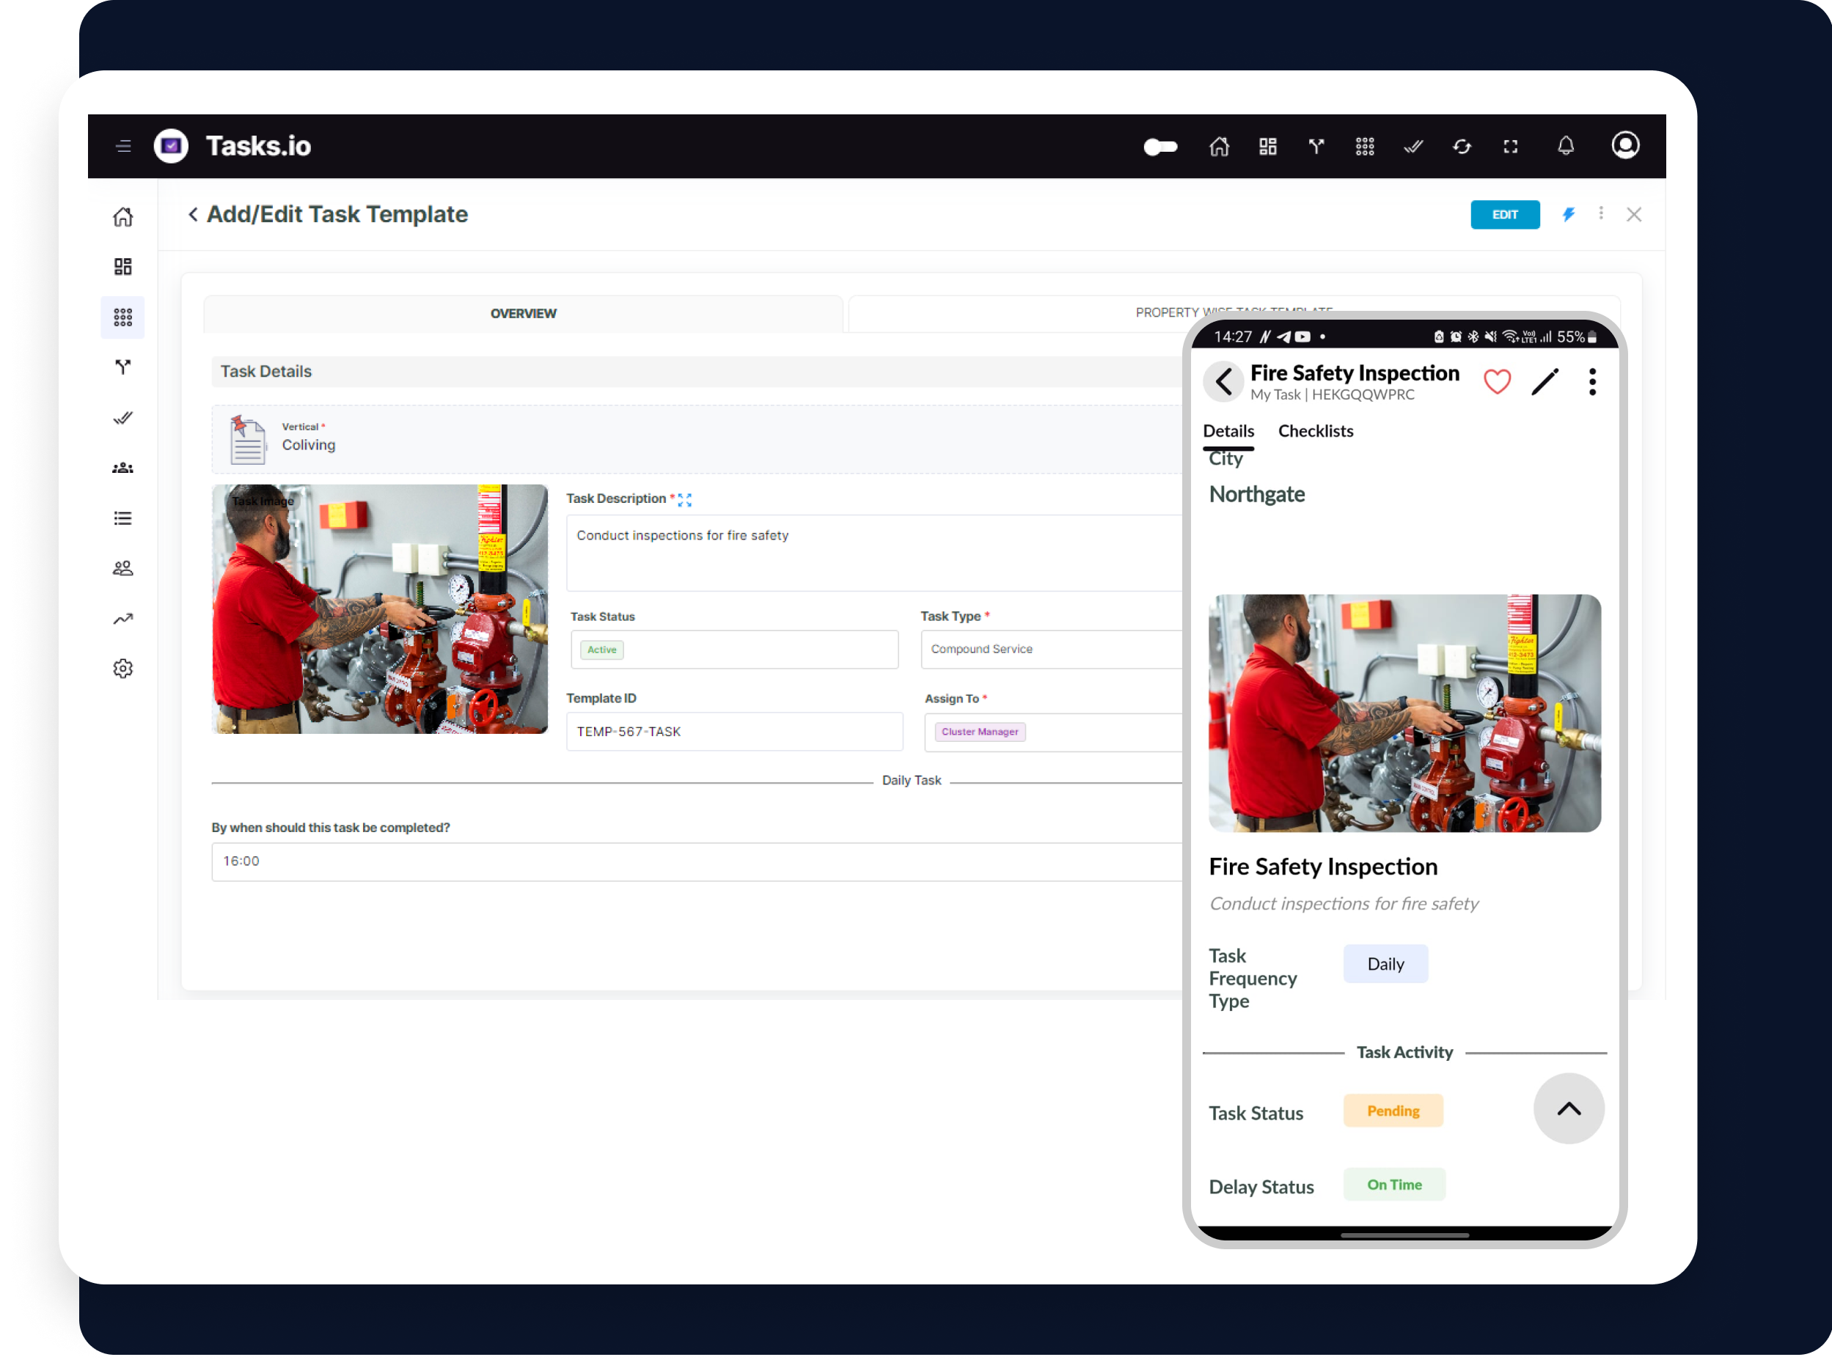Open the user profile avatar
The width and height of the screenshot is (1832, 1368).
click(1625, 146)
